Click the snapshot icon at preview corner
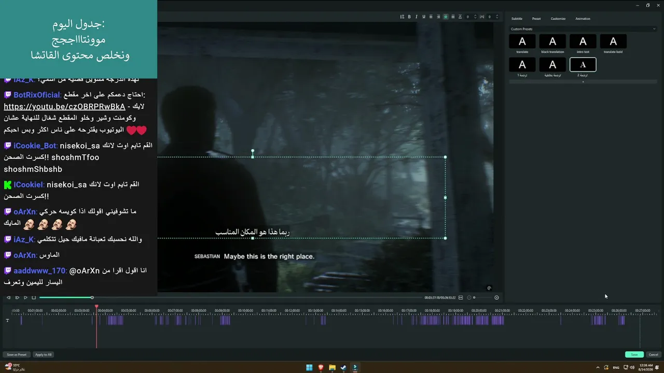664x373 pixels. point(489,288)
